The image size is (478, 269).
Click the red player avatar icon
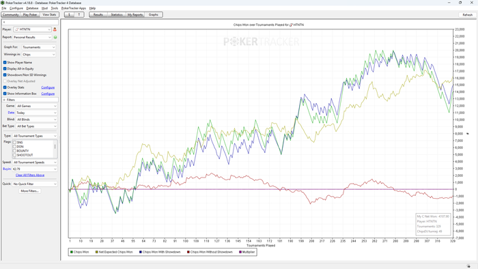[x=55, y=29]
